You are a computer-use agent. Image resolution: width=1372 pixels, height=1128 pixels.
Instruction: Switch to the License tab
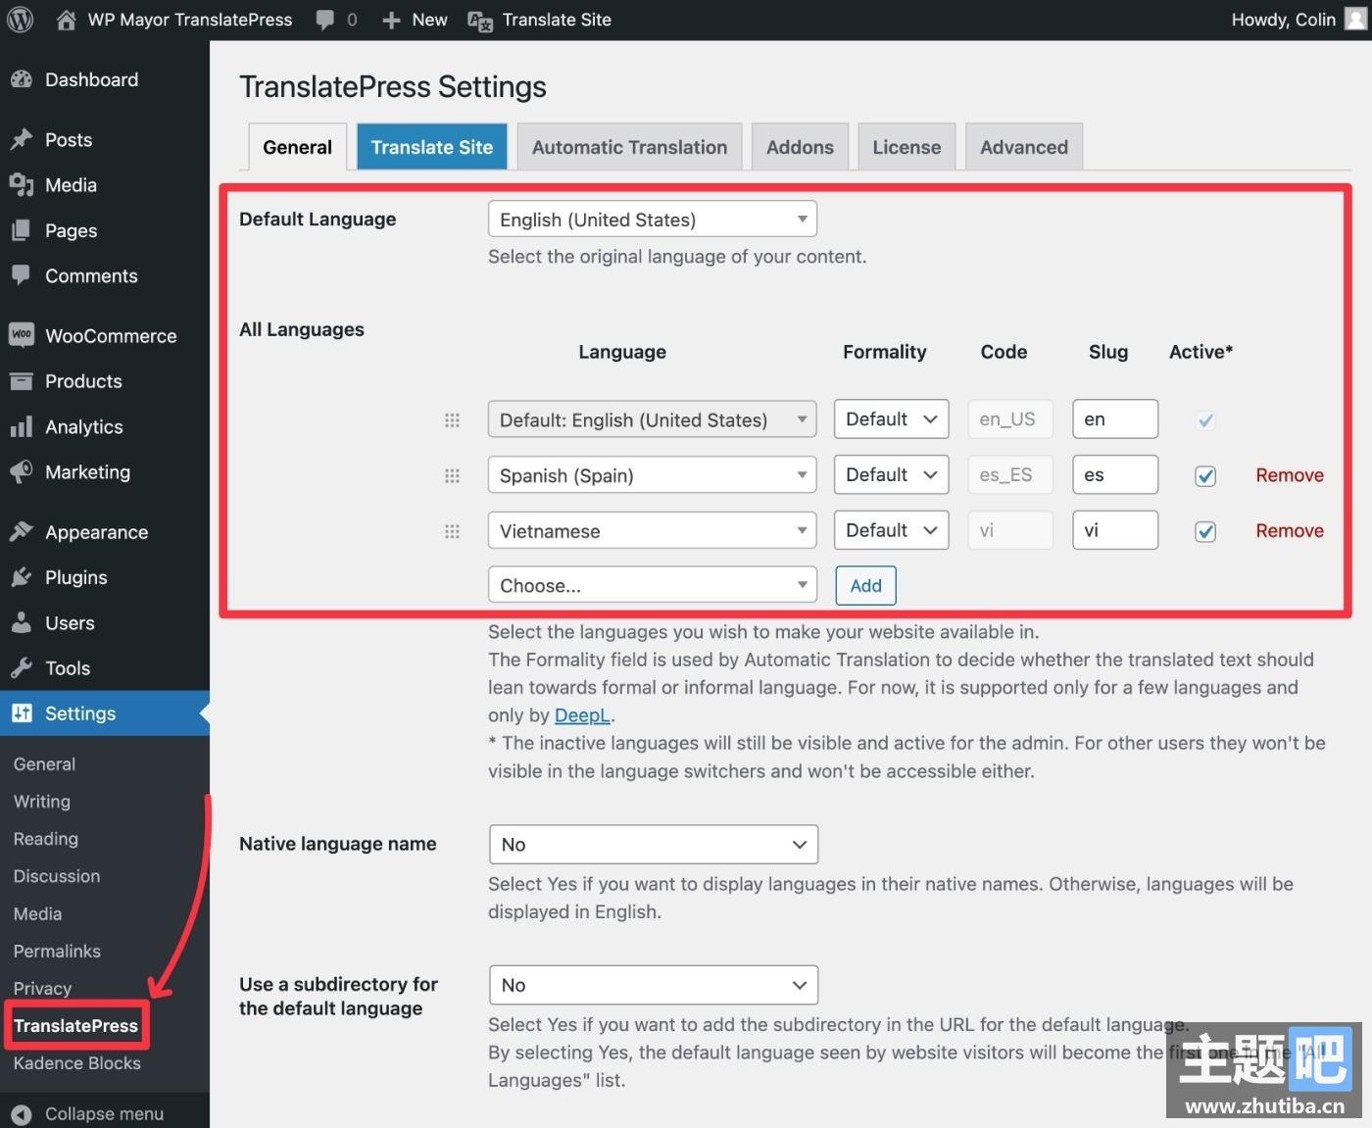tap(906, 147)
